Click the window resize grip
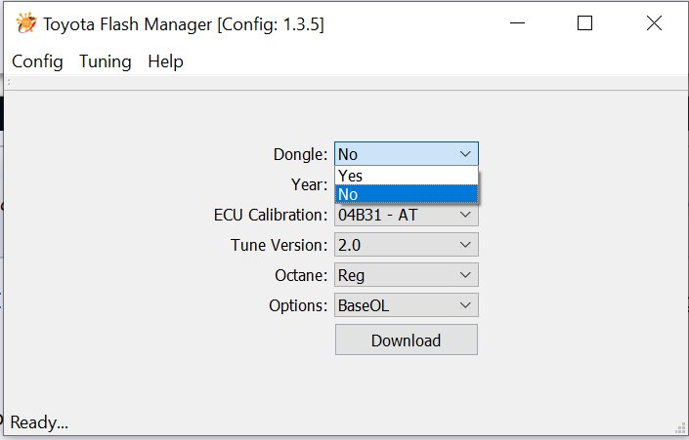Image resolution: width=689 pixels, height=440 pixels. point(680,428)
